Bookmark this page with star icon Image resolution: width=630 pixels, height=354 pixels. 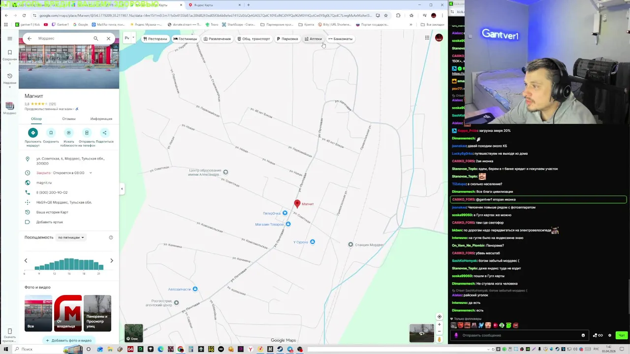(x=386, y=15)
